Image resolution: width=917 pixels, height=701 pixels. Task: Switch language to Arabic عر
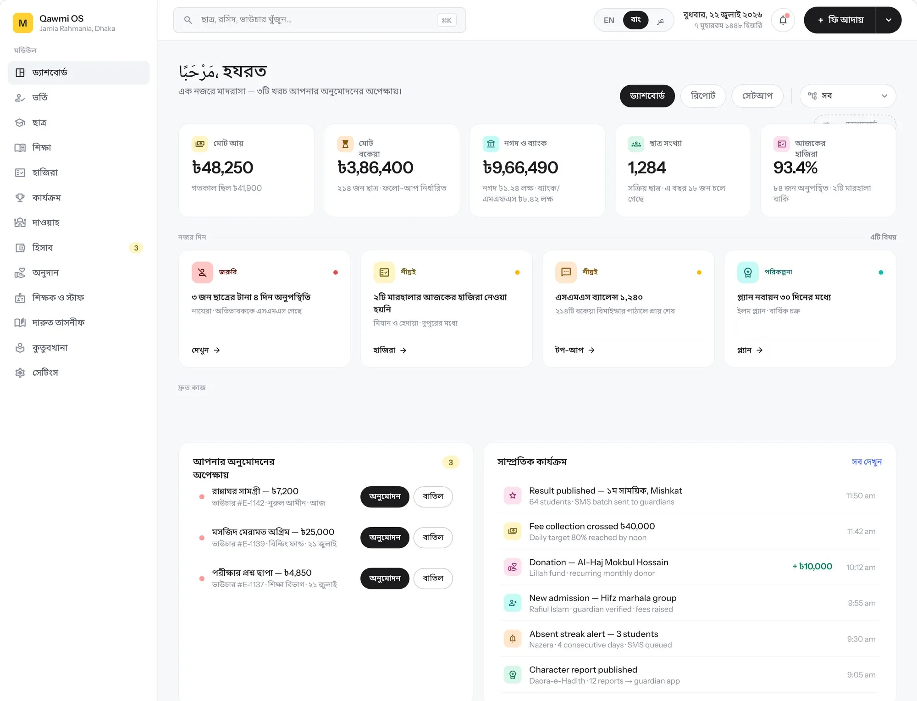[x=660, y=20]
